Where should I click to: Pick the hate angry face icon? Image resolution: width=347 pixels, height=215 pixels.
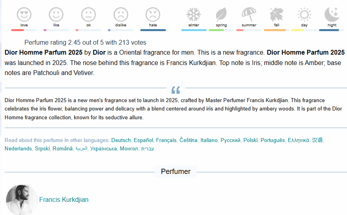(153, 14)
